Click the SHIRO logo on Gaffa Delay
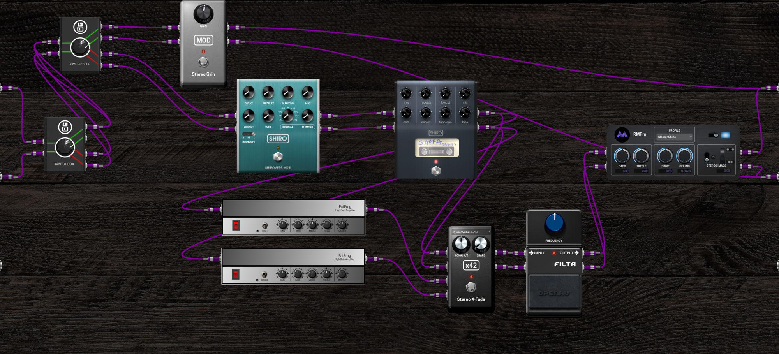 [435, 133]
